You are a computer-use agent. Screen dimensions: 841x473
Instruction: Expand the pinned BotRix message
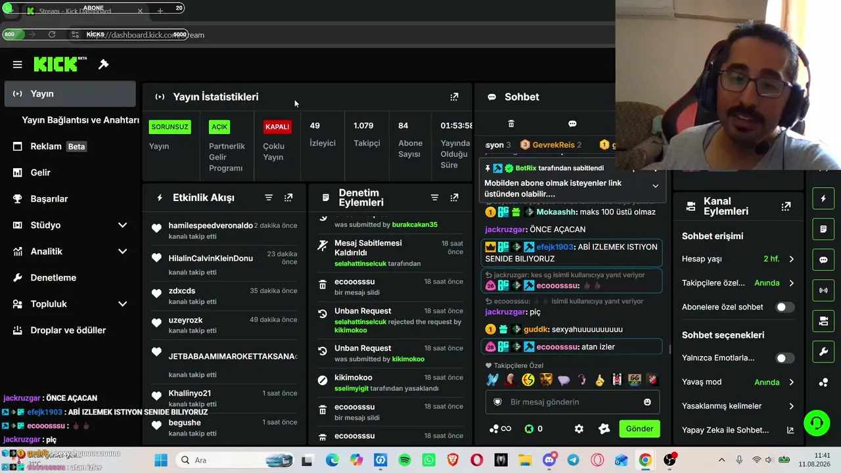point(655,186)
